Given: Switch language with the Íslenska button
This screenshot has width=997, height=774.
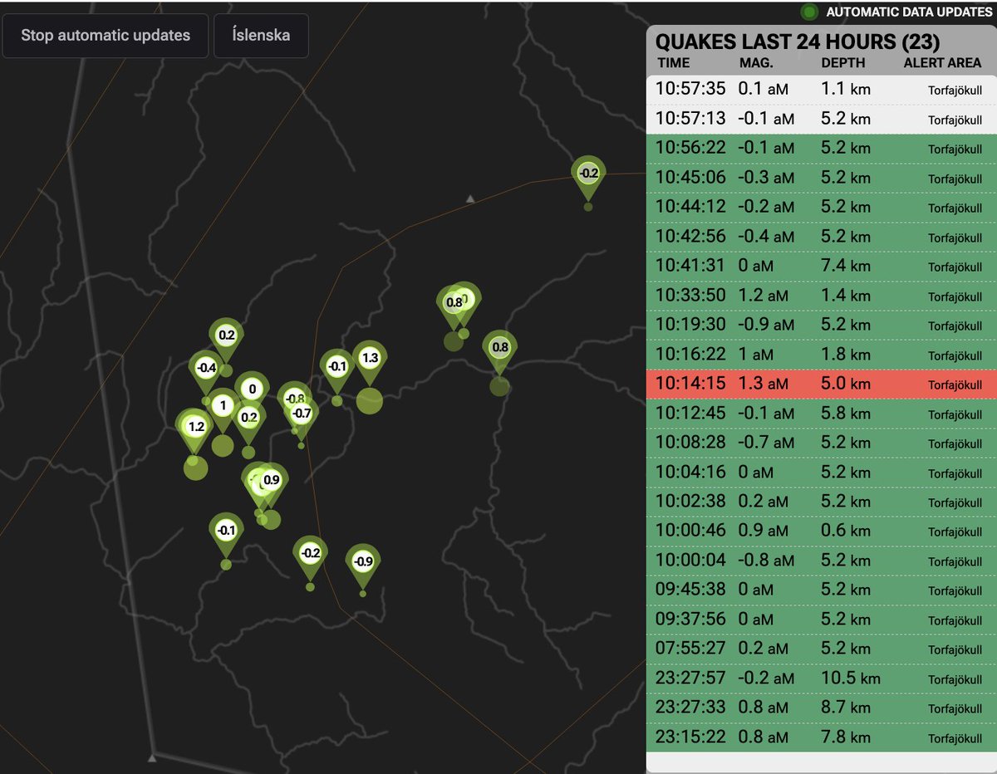Looking at the screenshot, I should [261, 36].
